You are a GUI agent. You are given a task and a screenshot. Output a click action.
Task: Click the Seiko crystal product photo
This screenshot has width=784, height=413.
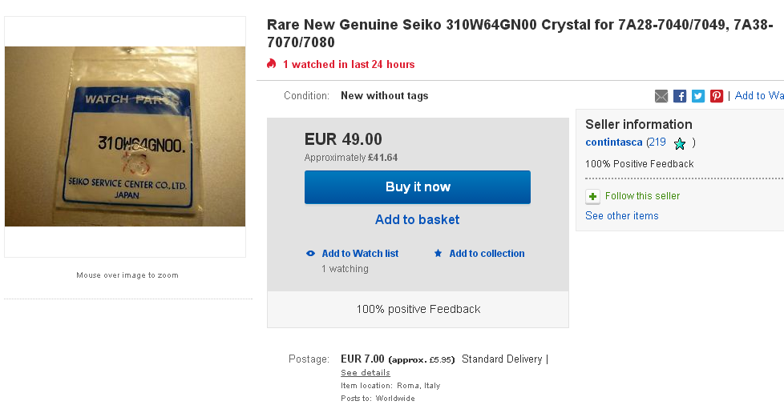click(125, 137)
